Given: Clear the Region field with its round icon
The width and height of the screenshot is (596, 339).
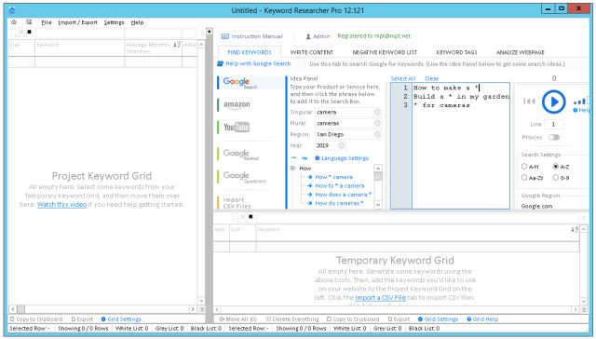Looking at the screenshot, I should coord(377,134).
